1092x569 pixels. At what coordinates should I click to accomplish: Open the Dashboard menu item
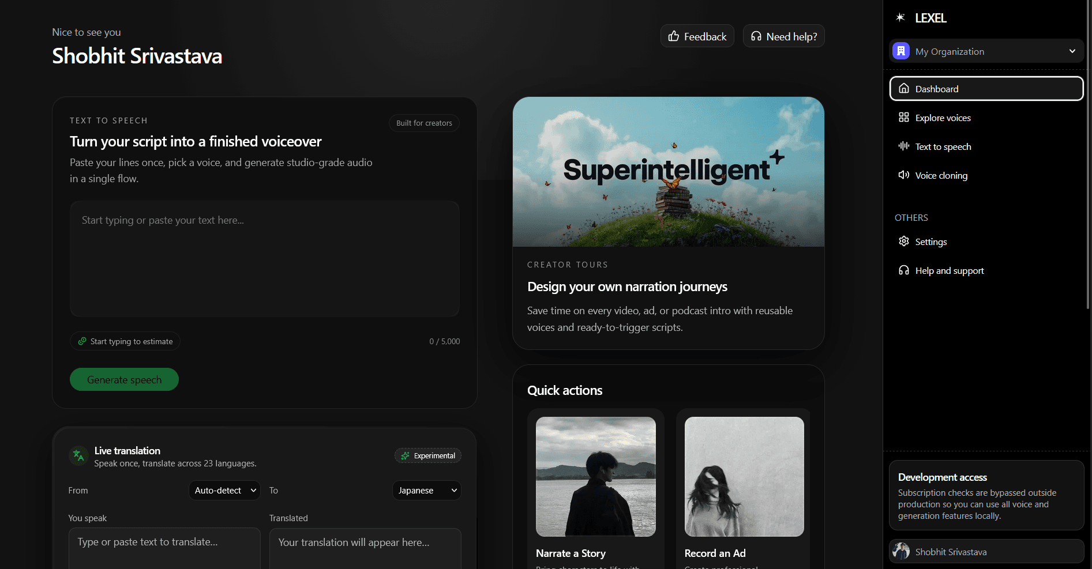coord(986,89)
